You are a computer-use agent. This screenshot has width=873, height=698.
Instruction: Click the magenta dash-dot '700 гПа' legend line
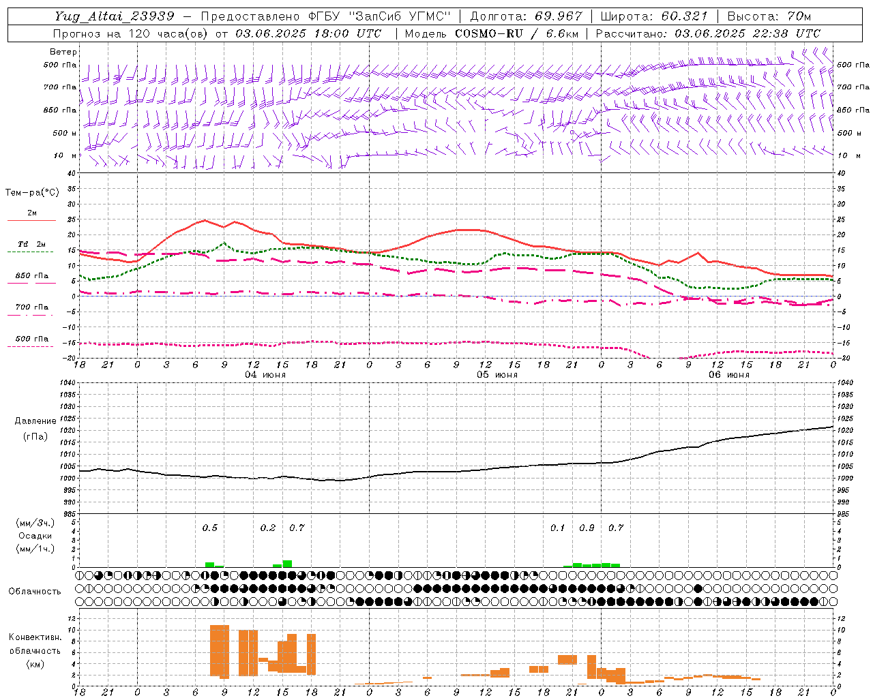31,315
